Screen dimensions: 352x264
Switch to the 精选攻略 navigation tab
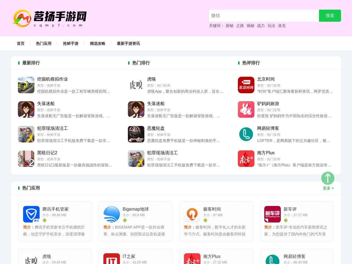coord(97,43)
